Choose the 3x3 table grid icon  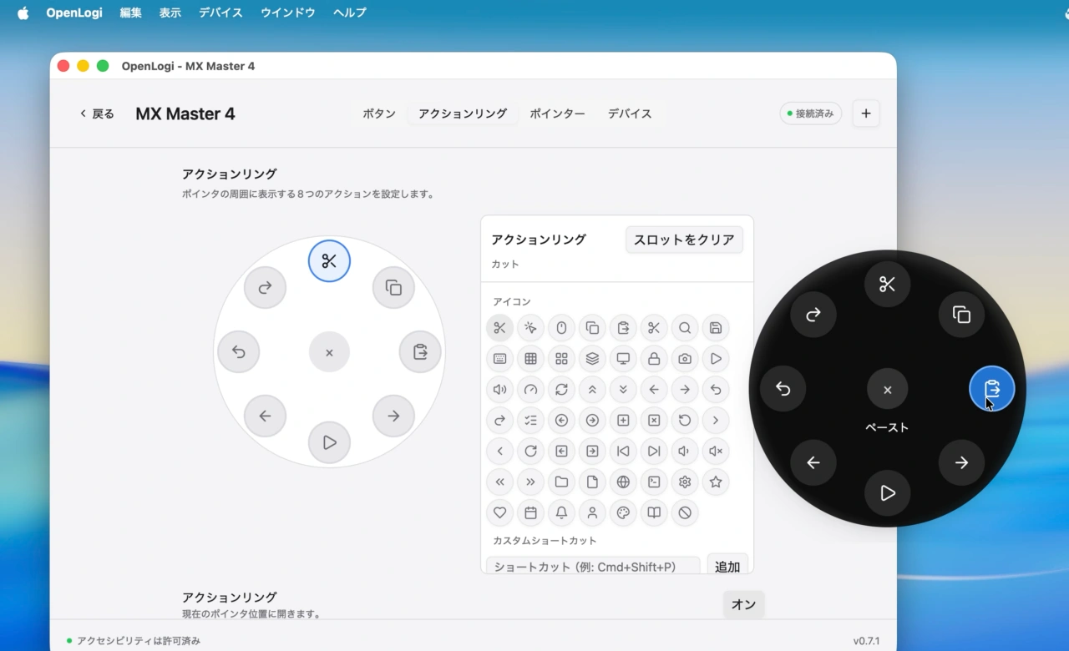530,359
